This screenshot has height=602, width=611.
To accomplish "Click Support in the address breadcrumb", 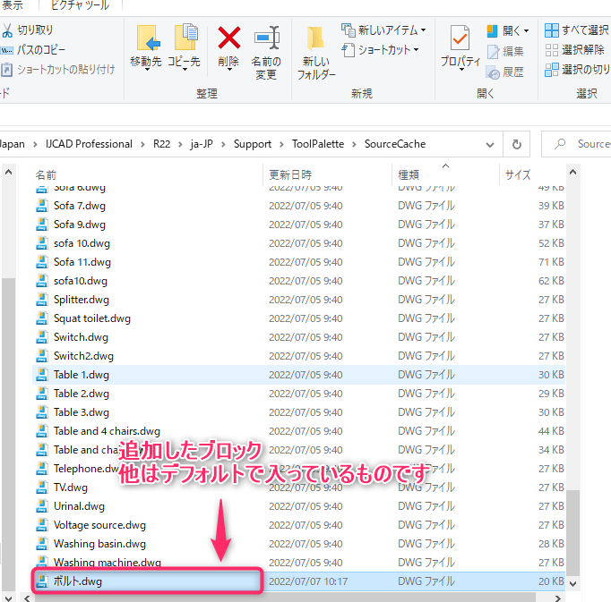I will coord(253,144).
